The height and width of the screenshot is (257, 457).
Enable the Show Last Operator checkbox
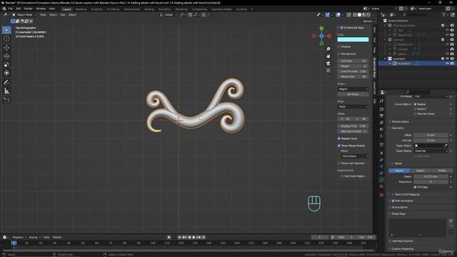[x=339, y=163]
